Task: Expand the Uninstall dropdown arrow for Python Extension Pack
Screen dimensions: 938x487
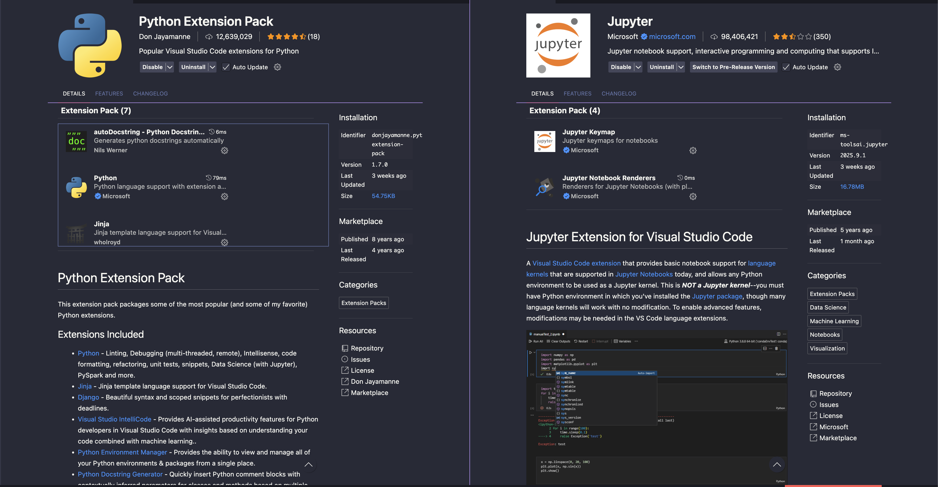Action: click(212, 67)
